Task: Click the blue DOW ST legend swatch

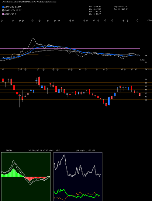Action: pos(3,7)
